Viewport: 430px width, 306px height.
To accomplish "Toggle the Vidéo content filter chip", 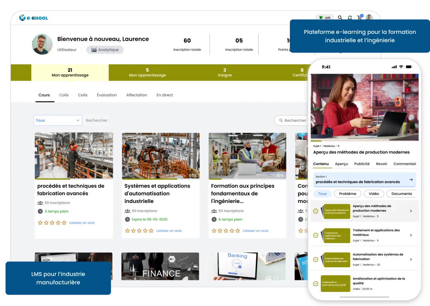I will (374, 193).
